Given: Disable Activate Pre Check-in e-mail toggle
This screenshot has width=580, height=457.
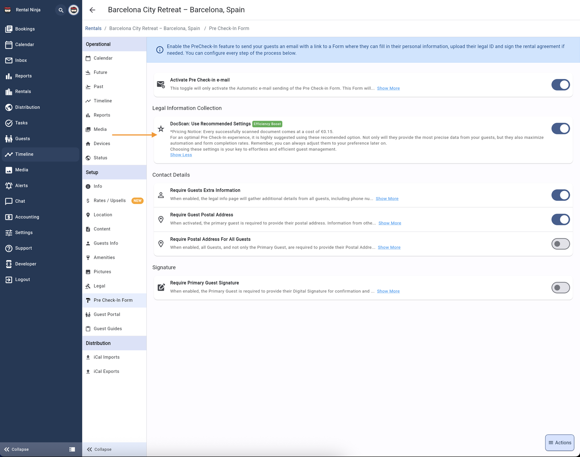Looking at the screenshot, I should (560, 85).
